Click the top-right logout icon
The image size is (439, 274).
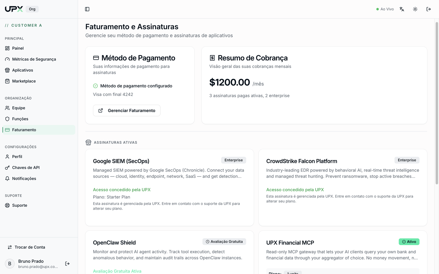[429, 9]
